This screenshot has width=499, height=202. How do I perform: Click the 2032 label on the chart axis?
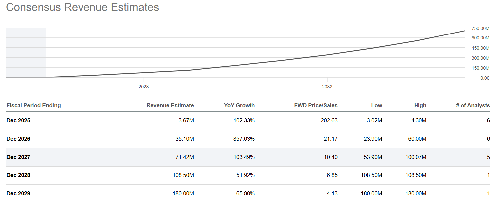click(x=327, y=87)
